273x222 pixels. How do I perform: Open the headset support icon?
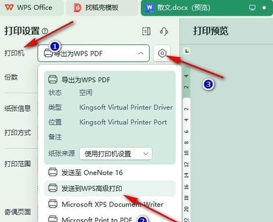[x=164, y=31]
